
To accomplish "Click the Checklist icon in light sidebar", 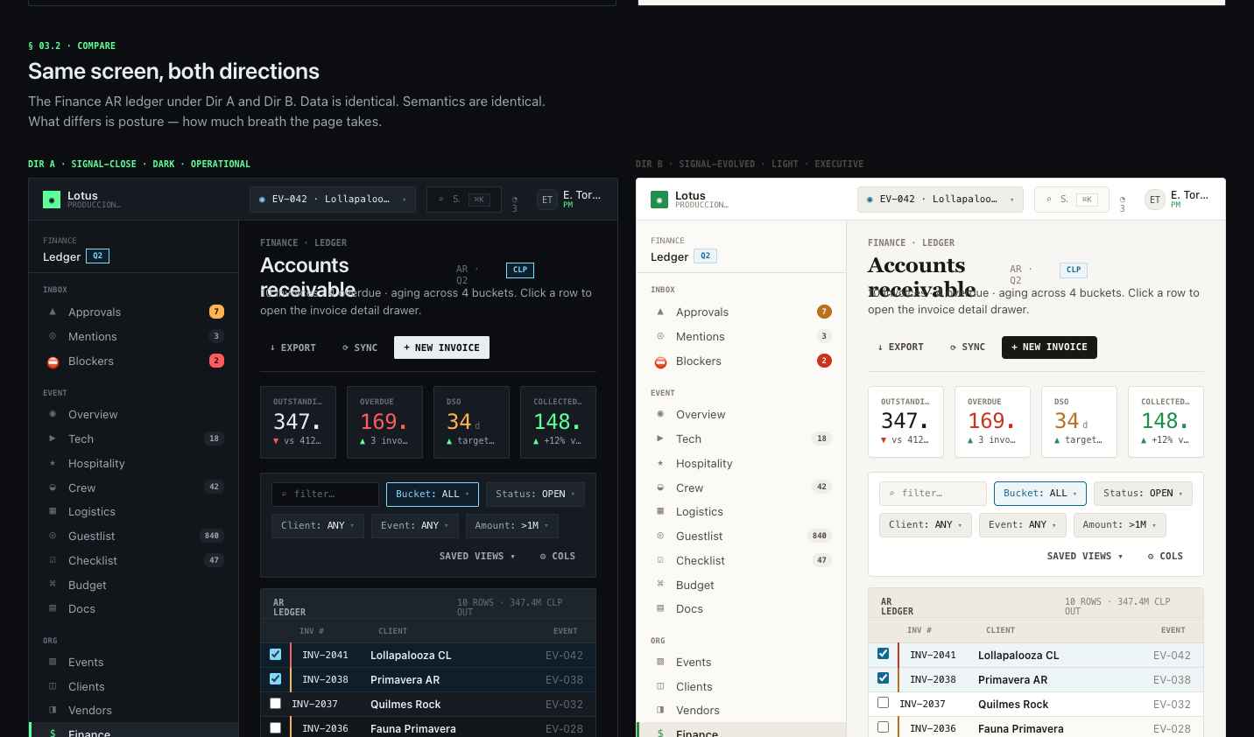I will click(660, 560).
